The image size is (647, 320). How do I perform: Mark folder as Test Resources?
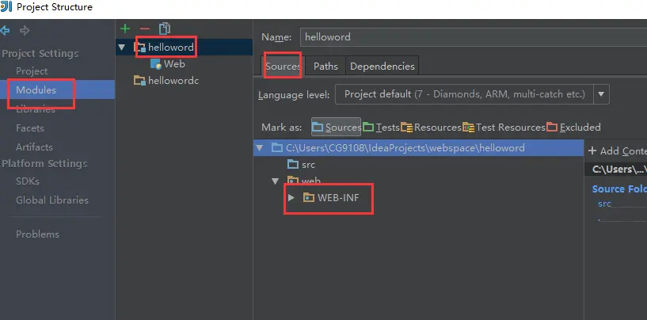coord(504,128)
